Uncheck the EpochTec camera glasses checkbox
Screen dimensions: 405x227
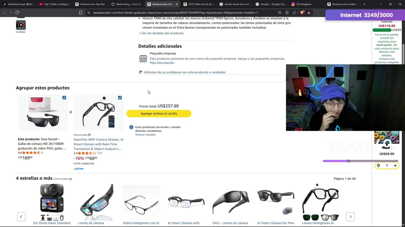(x=120, y=98)
